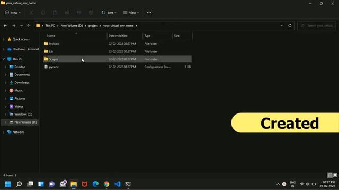339x190 pixels.
Task: Click the ENG IN language indicator
Action: click(x=292, y=184)
